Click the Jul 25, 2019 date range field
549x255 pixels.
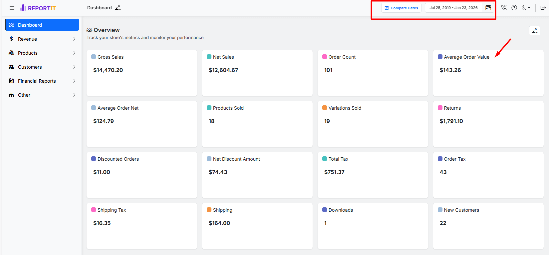[x=453, y=8]
